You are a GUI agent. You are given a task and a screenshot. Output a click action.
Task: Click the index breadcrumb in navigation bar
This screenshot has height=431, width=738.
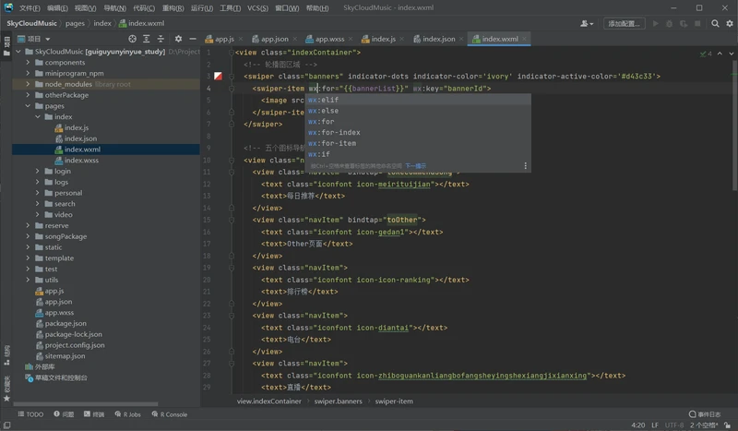[x=102, y=23]
